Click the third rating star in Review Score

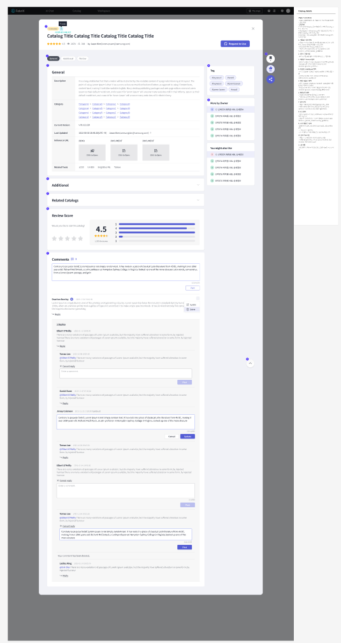pos(68,238)
